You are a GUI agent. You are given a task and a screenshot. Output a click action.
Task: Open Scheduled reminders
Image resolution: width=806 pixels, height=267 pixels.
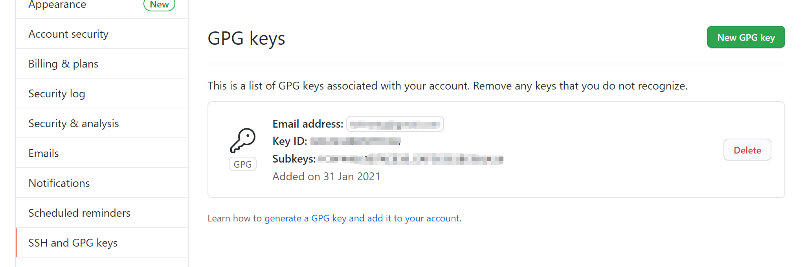[x=79, y=212]
